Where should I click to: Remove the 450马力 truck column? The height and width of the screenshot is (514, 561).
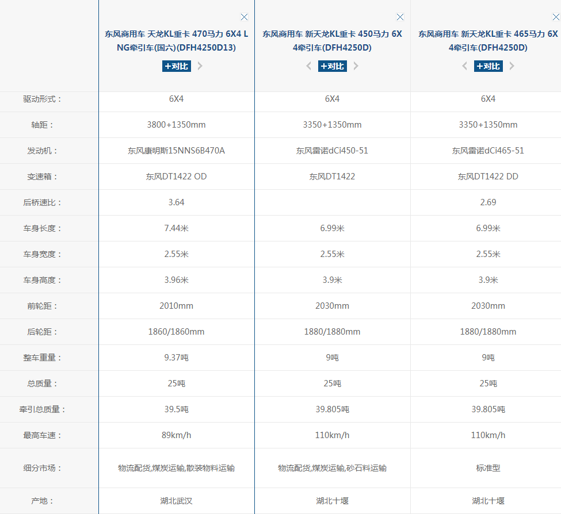pos(400,17)
